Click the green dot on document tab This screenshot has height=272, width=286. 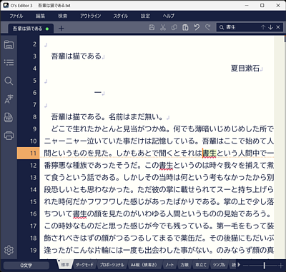click(47, 29)
